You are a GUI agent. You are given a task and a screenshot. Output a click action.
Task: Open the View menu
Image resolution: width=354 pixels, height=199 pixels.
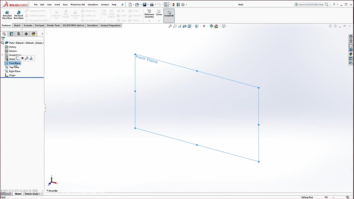click(x=49, y=4)
